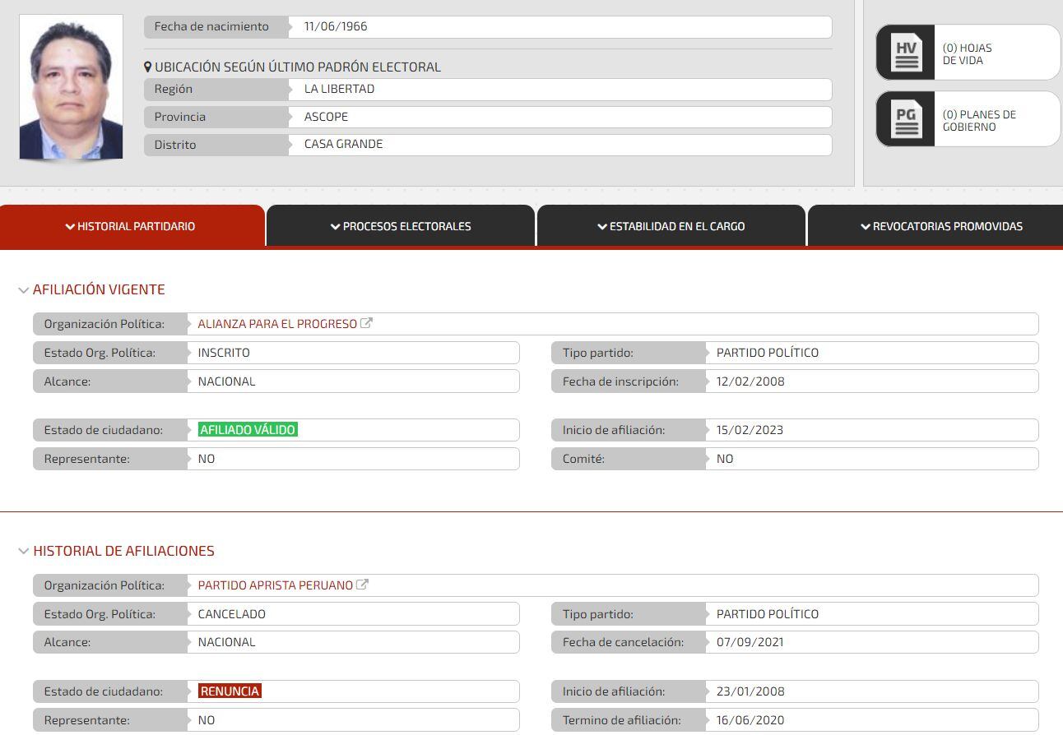Click chevron icon on Historial Partidario tab
Image resolution: width=1063 pixels, height=735 pixels.
[70, 227]
